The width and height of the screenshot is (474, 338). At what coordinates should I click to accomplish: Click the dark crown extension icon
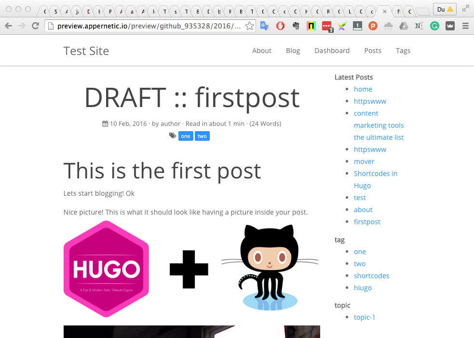[450, 26]
